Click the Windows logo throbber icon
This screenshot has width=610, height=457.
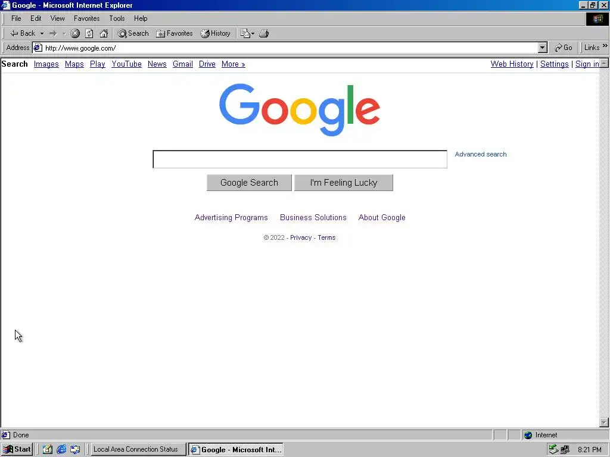click(x=597, y=18)
